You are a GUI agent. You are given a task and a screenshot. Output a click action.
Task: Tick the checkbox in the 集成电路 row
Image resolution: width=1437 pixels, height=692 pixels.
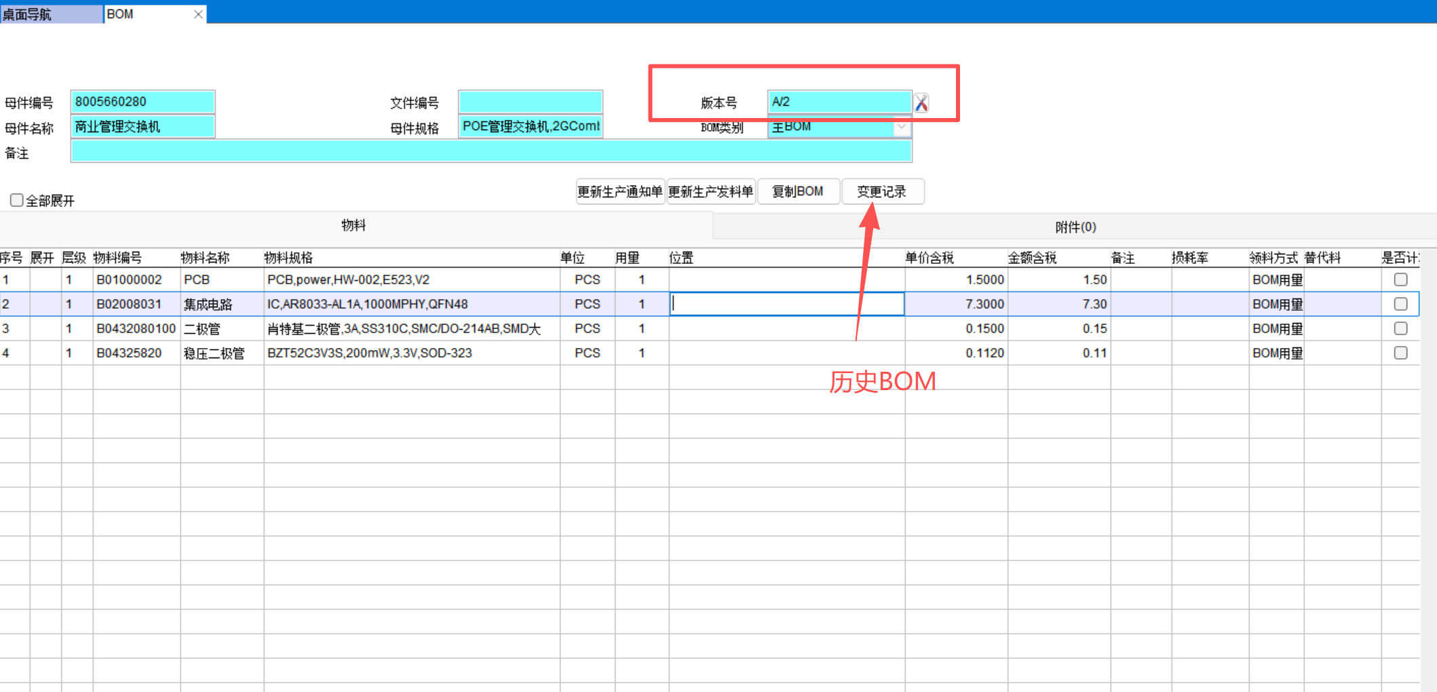coord(1400,304)
